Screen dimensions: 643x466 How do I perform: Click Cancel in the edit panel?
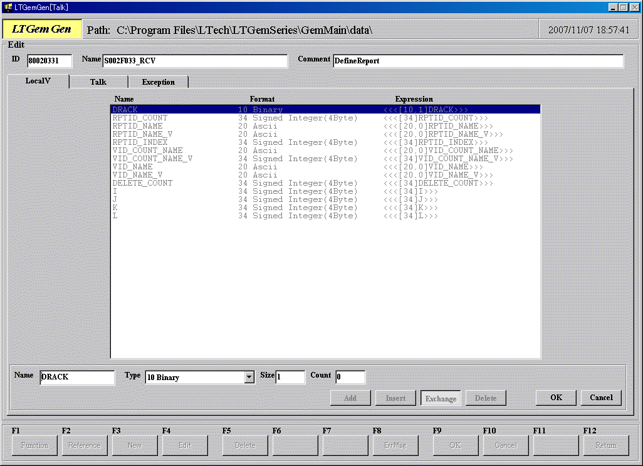[601, 398]
